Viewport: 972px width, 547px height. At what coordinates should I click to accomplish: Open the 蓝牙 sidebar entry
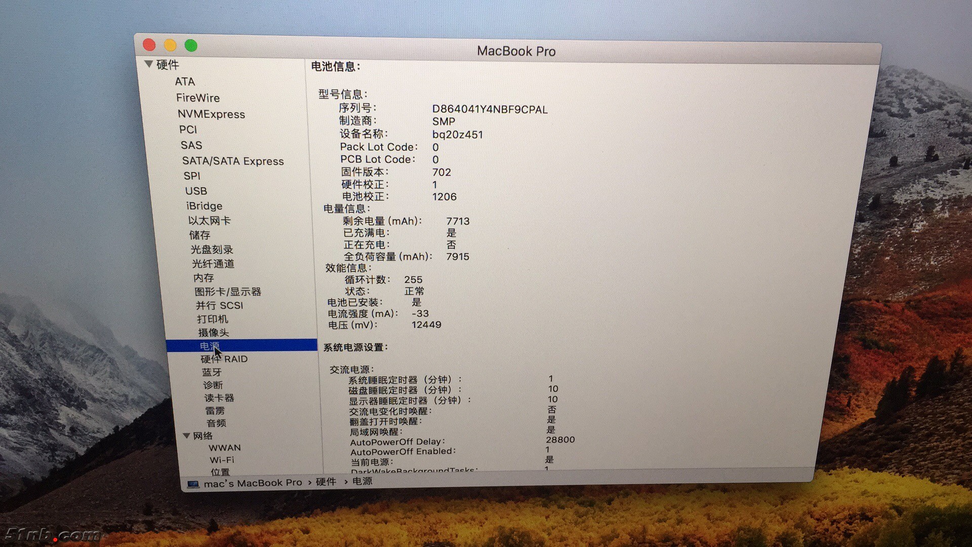coord(212,372)
